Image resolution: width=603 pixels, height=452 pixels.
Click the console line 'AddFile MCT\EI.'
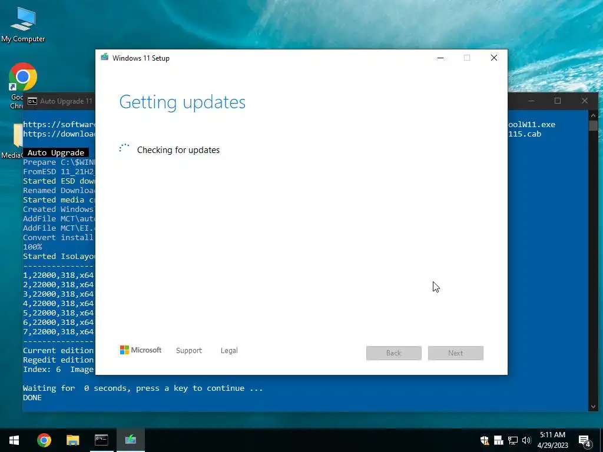tap(59, 228)
